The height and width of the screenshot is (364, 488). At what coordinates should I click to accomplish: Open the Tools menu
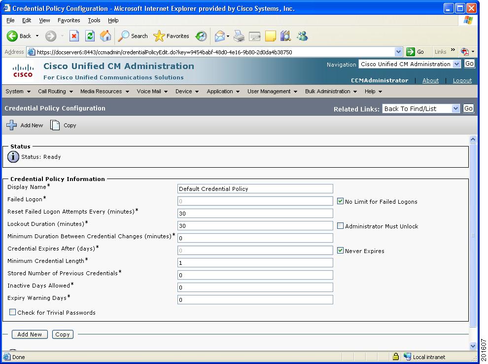coord(94,20)
